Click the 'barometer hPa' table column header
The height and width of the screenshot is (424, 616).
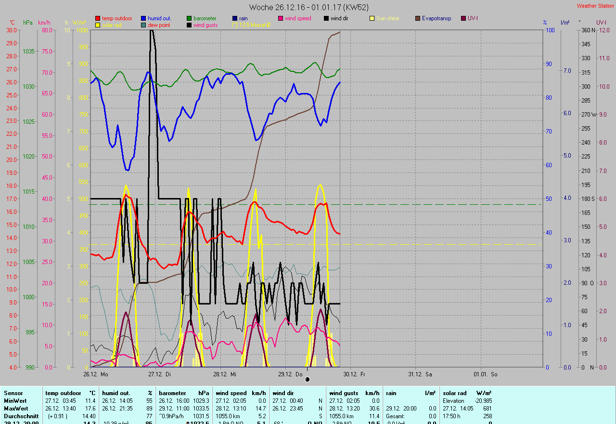[184, 393]
